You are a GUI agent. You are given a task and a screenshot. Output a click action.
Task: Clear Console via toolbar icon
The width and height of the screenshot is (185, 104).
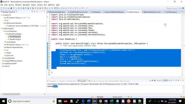tap(158, 80)
